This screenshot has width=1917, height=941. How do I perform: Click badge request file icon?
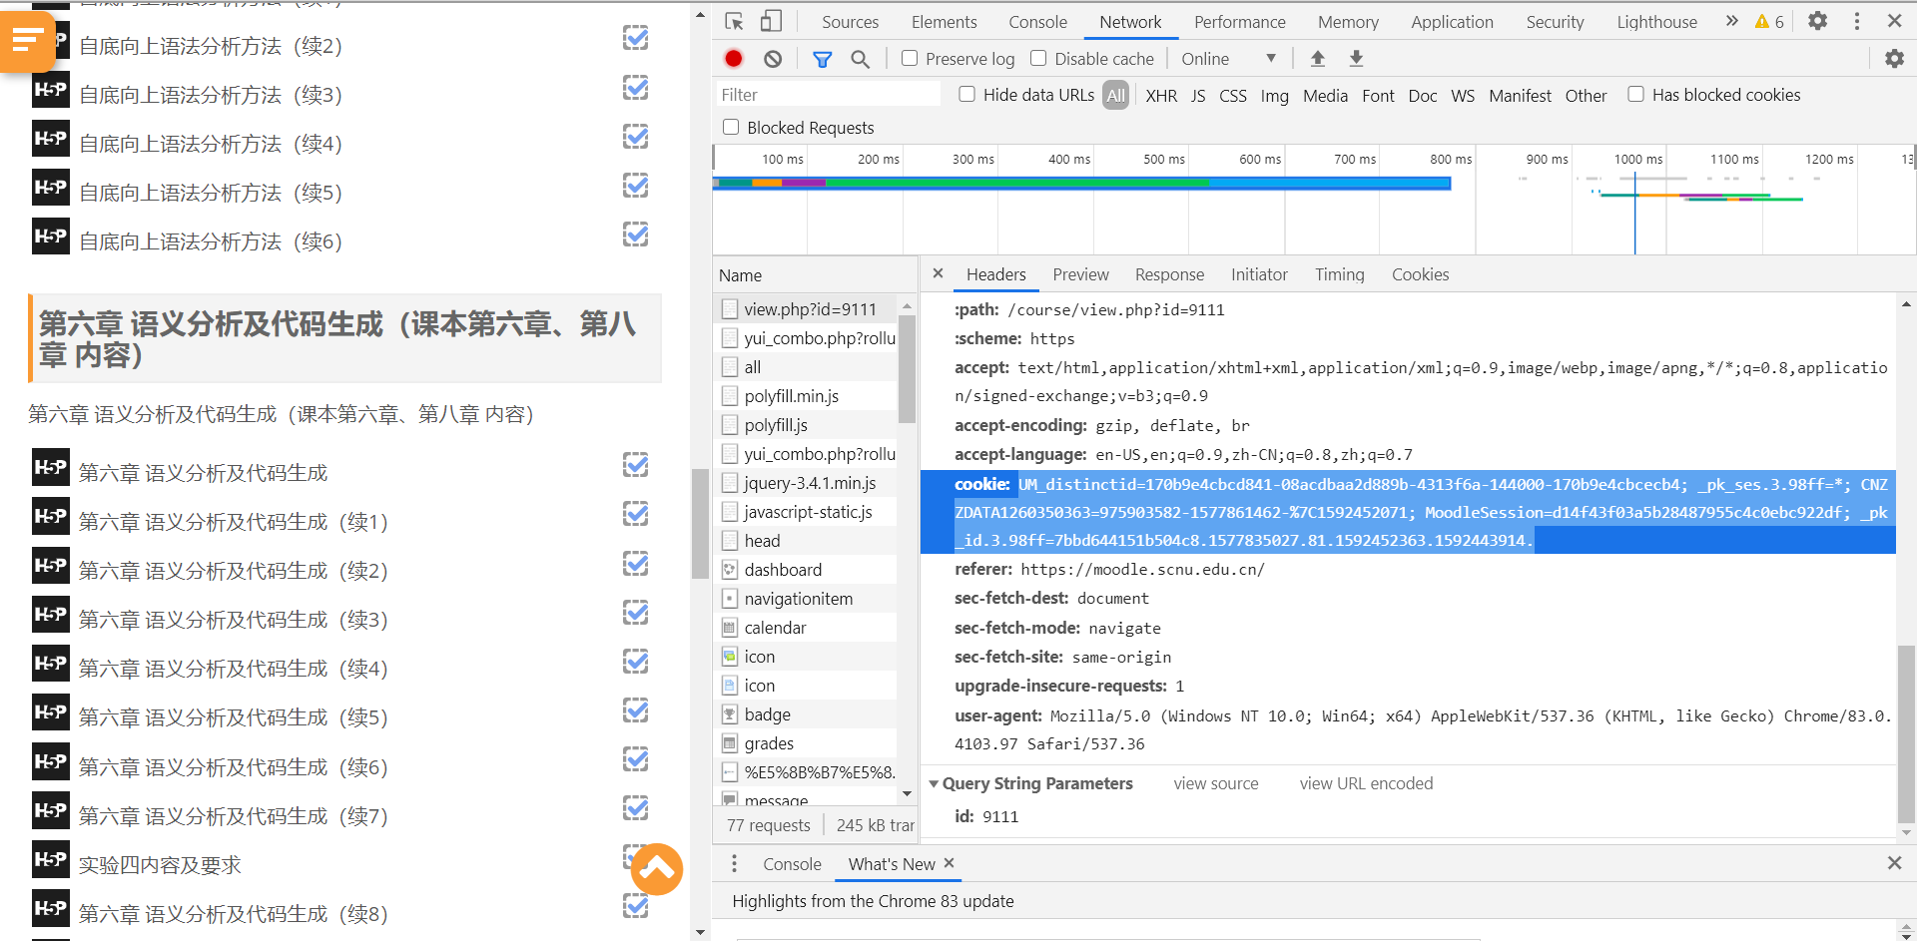[730, 714]
